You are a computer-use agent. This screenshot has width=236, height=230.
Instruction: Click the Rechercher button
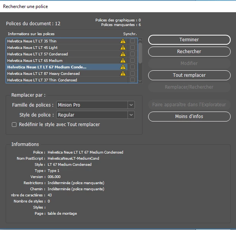[x=189, y=52]
